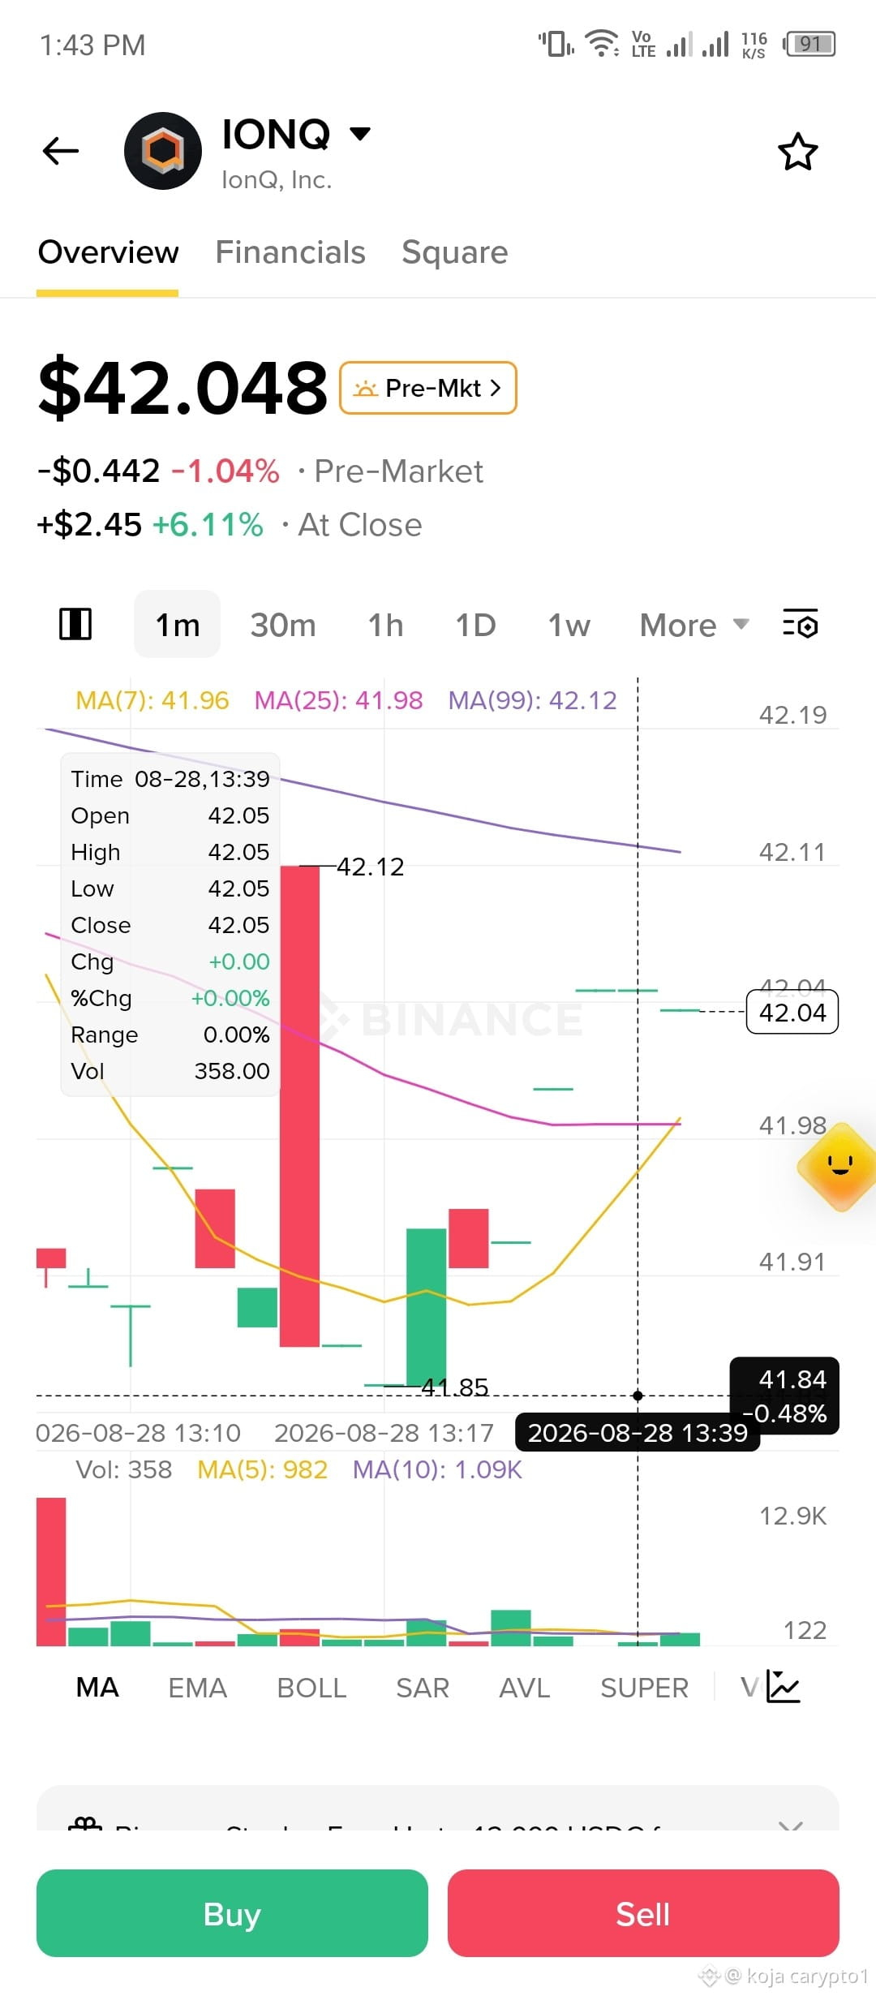Tap the tallest red volume bar

tap(51, 1572)
